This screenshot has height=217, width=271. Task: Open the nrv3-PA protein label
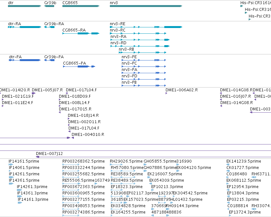tap(129, 70)
